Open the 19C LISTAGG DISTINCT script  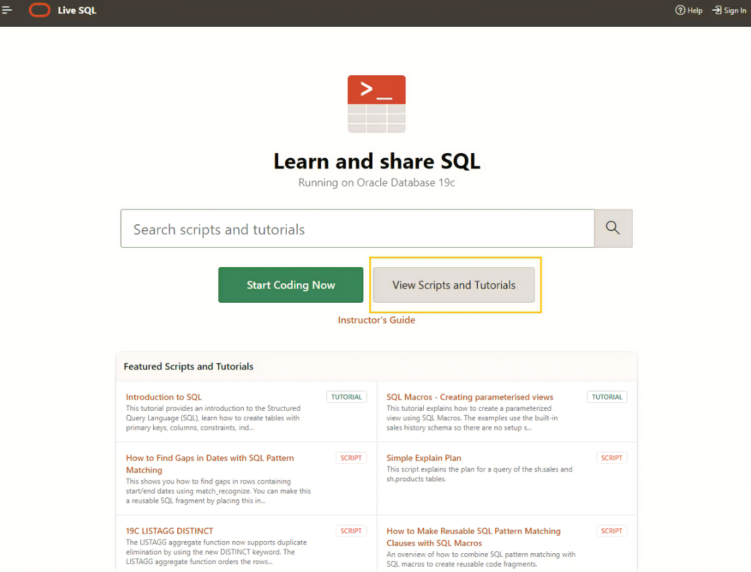(x=169, y=531)
